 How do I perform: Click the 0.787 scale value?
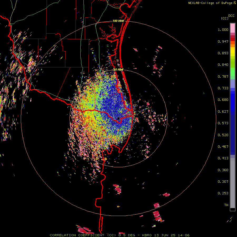[223, 76]
